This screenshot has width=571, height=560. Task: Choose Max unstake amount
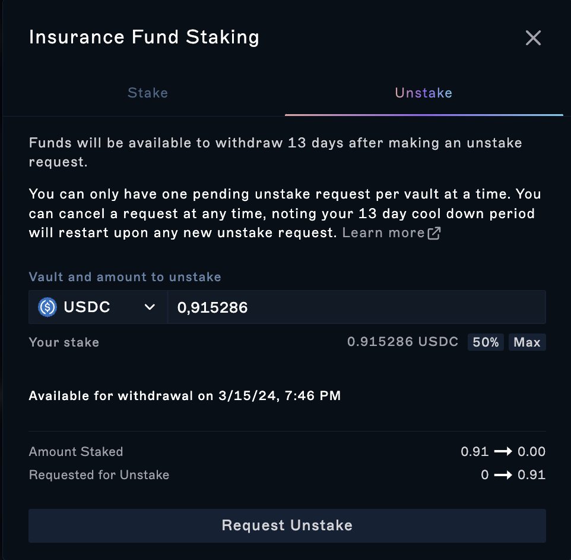click(527, 342)
